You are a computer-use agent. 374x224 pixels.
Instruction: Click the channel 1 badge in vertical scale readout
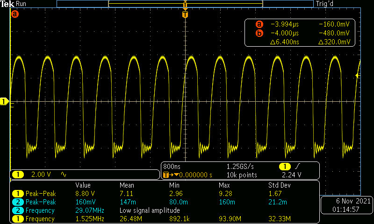[x=18, y=175]
